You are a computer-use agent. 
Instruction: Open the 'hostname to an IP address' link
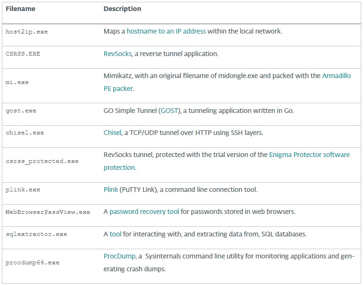click(x=166, y=32)
